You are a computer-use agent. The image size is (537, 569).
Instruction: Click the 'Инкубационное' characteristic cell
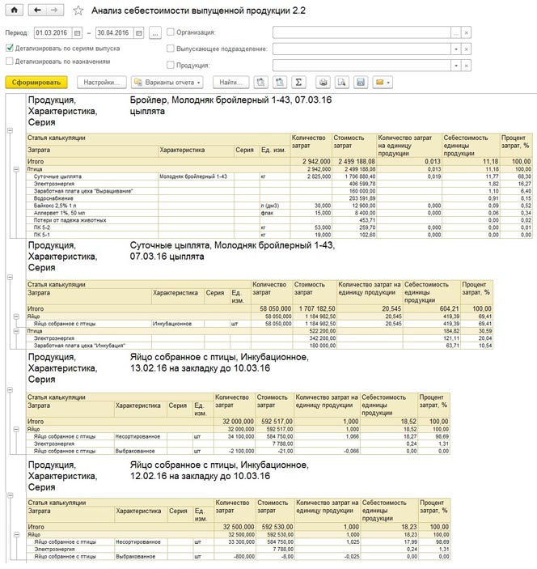pos(178,324)
